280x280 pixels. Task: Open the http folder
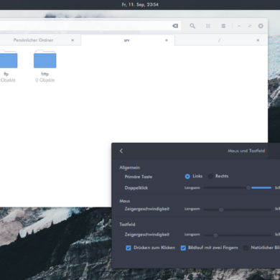[45, 59]
